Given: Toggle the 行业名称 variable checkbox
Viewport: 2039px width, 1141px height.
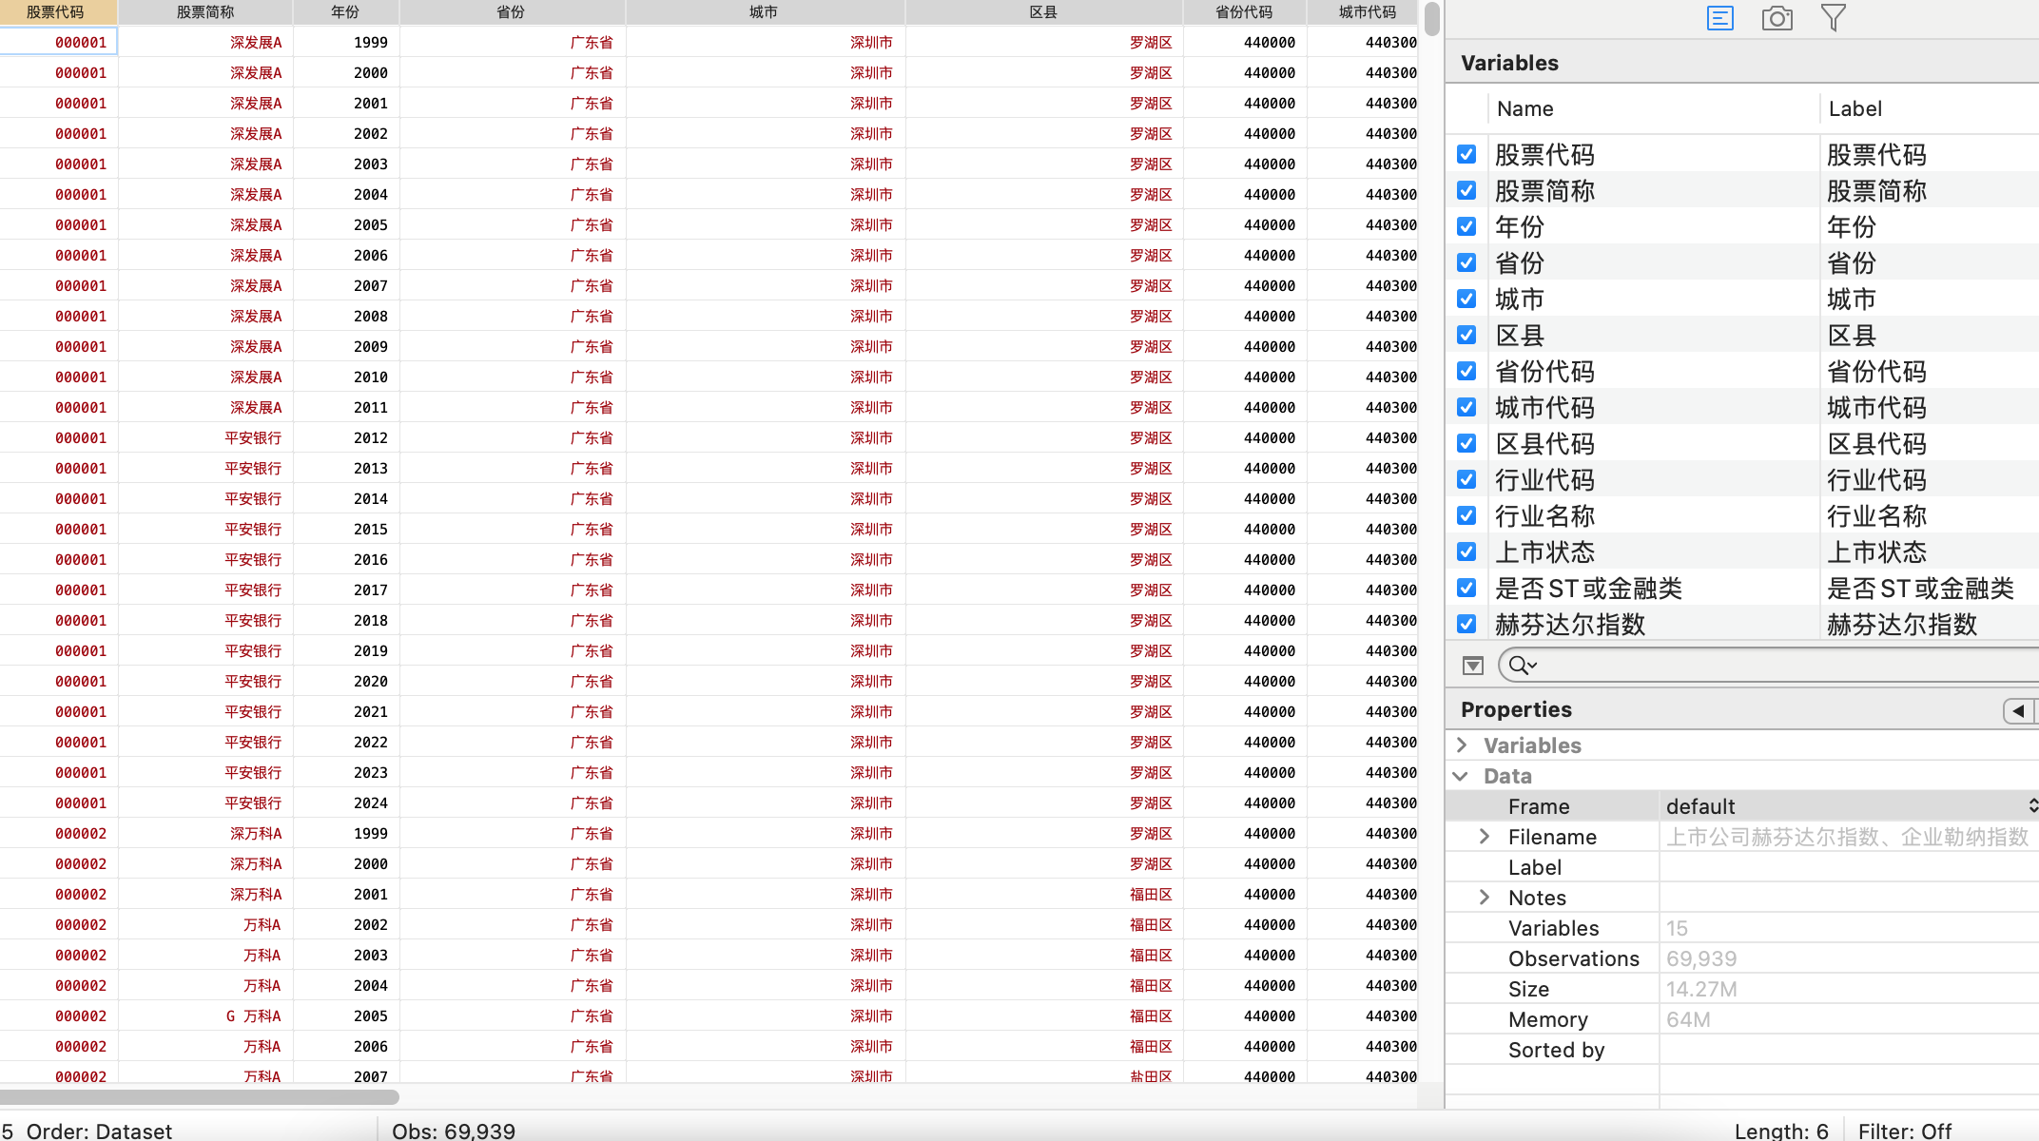Looking at the screenshot, I should [1466, 515].
